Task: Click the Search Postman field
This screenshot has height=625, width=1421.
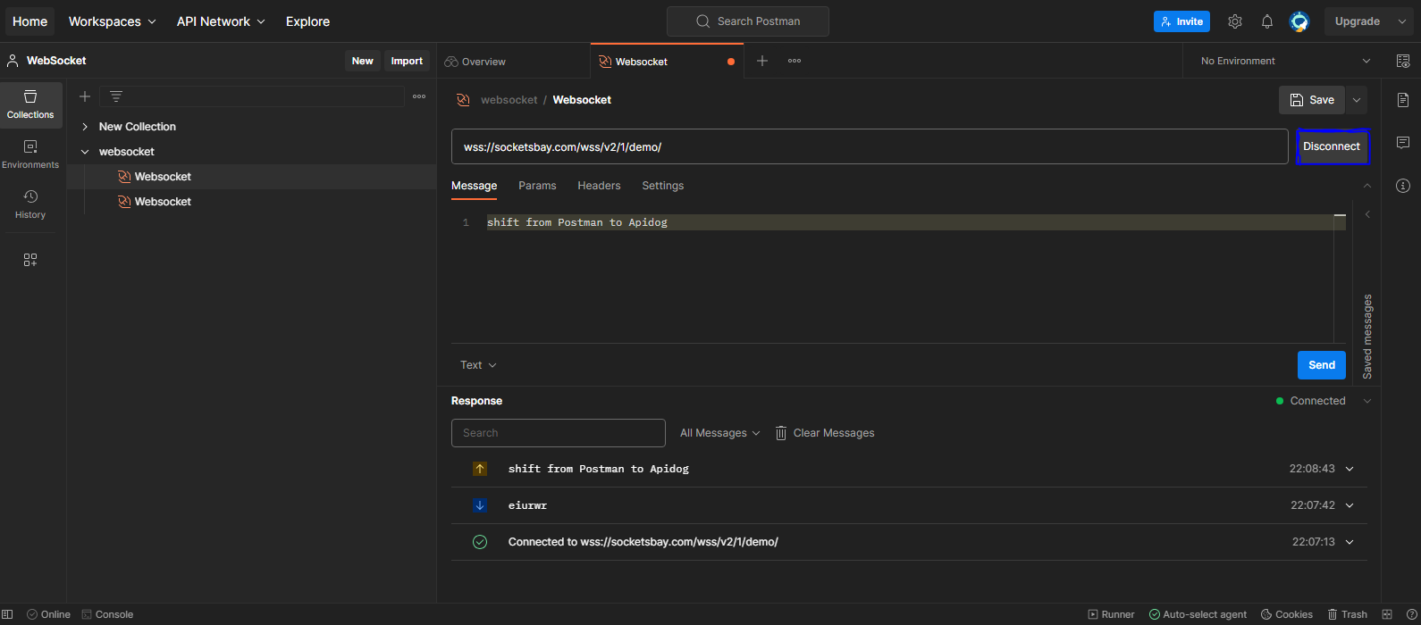Action: [x=748, y=21]
